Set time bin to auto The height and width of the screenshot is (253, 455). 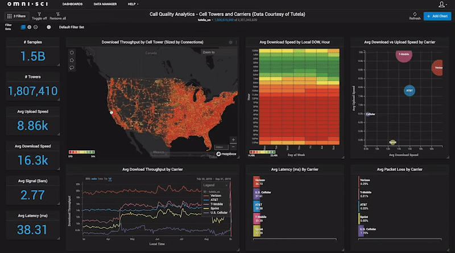tap(94, 179)
